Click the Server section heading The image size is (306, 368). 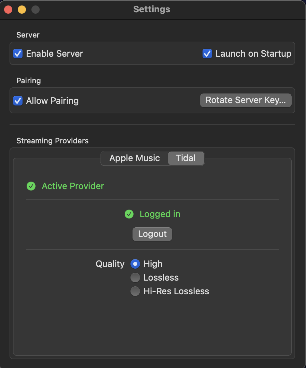[28, 35]
